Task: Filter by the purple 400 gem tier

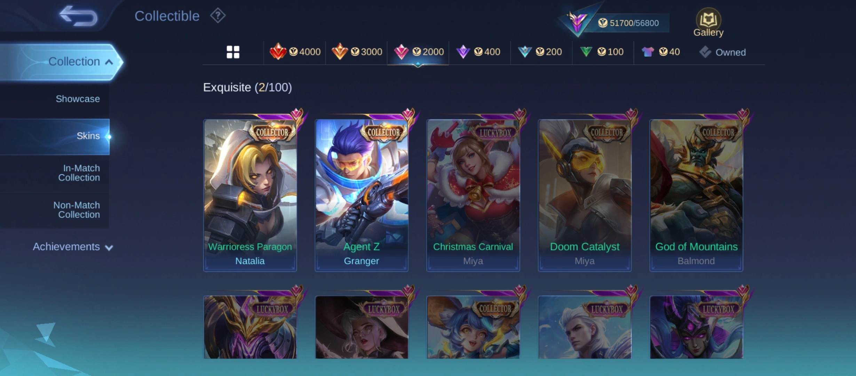Action: (x=478, y=52)
